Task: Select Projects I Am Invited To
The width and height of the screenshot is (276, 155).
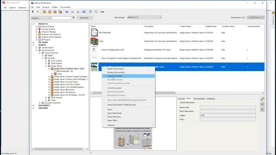Action: (51, 34)
